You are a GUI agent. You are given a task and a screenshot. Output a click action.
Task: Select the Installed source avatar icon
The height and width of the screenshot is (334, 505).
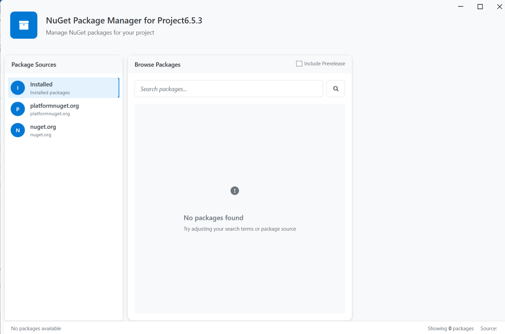point(18,88)
